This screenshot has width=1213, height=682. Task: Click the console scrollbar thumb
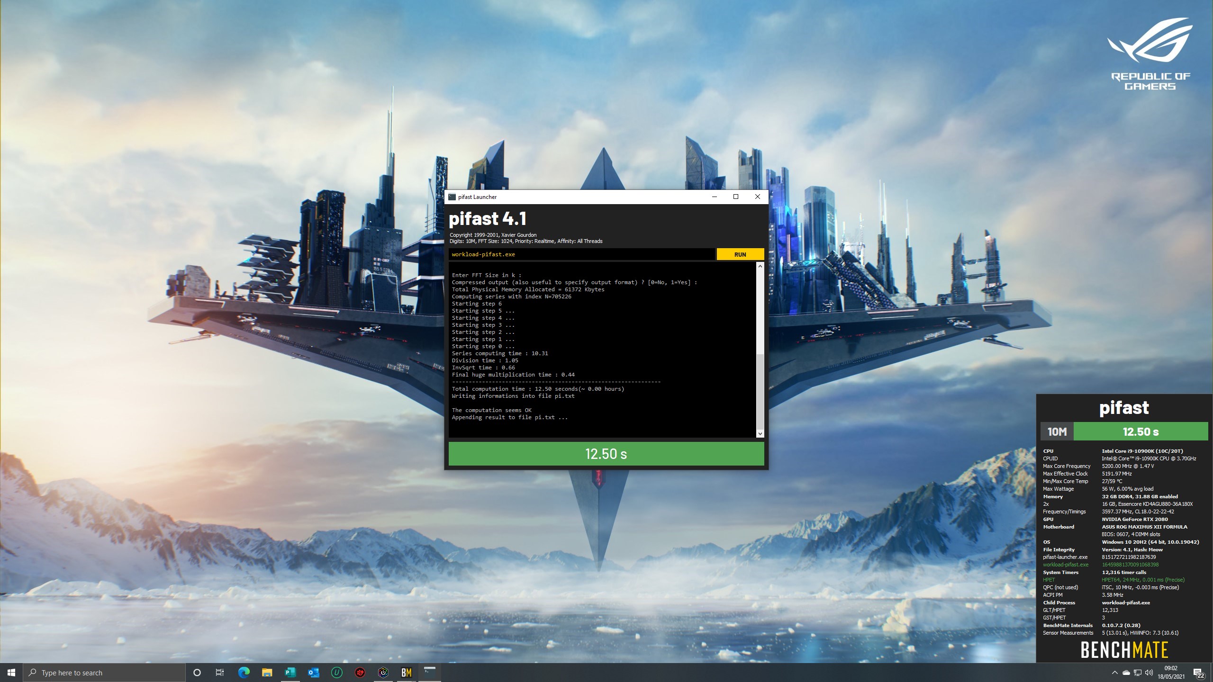pyautogui.click(x=760, y=391)
